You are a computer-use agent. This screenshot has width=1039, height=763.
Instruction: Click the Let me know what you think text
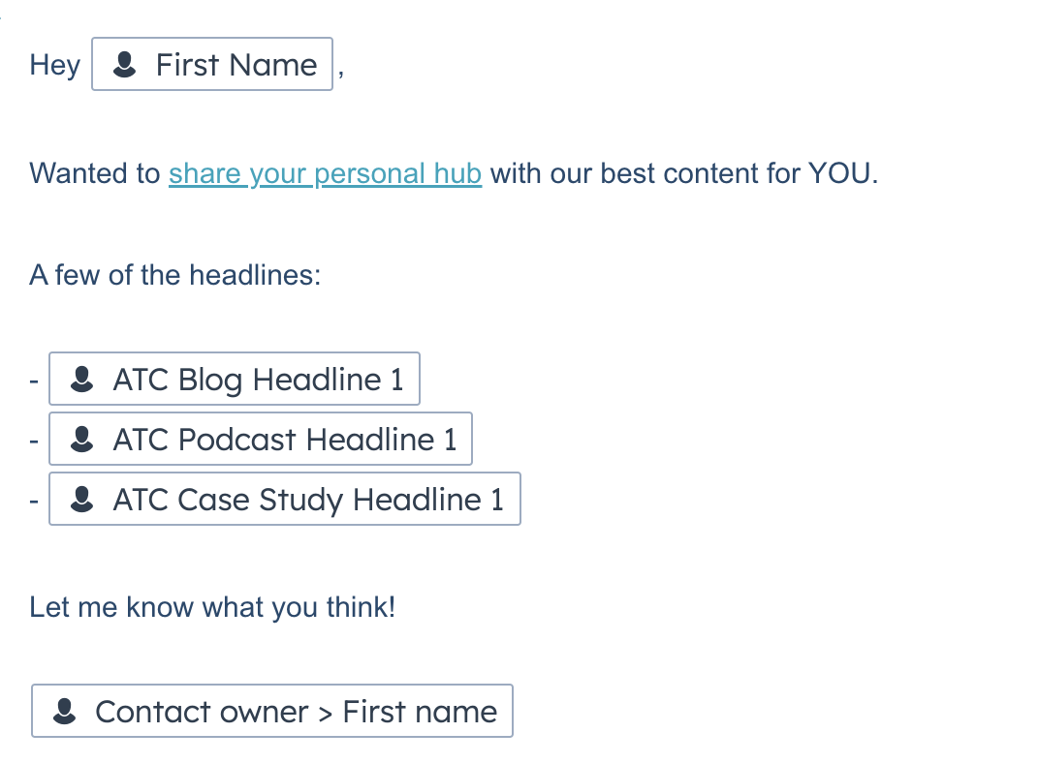click(x=213, y=607)
